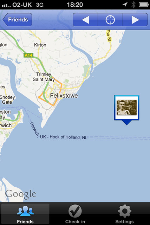Tap the right arrow next friend button

point(135,20)
